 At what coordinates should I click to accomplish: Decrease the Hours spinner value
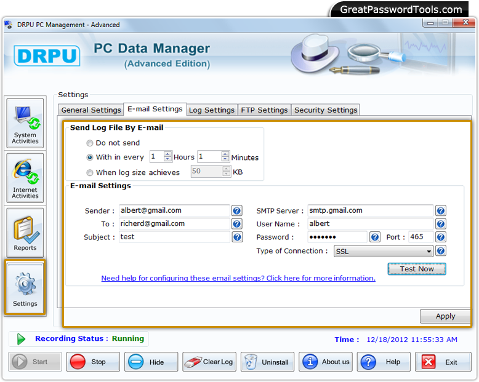pos(167,159)
